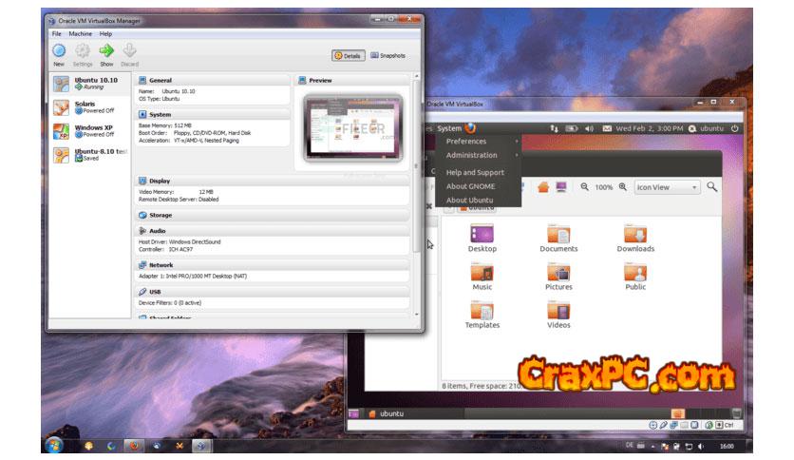Click the VM preview thumbnail
This screenshot has width=794, height=460.
353,128
